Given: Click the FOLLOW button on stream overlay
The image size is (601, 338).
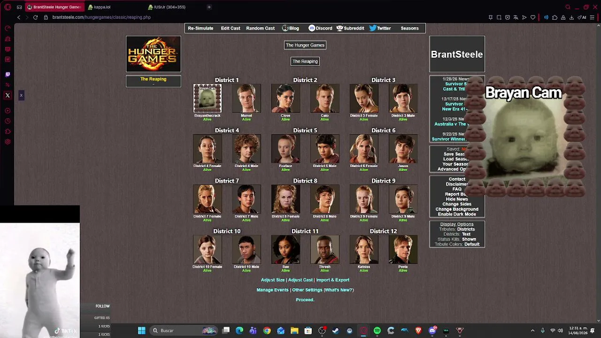Looking at the screenshot, I should 102,306.
